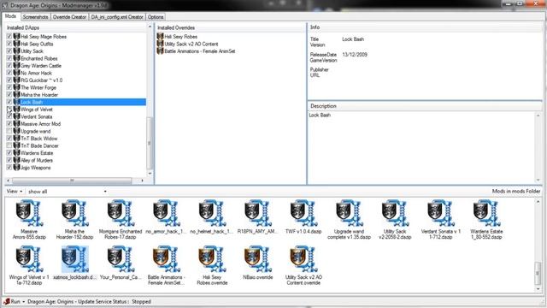Uncheck the Massive Armor Mod checkbox
Image resolution: width=547 pixels, height=308 pixels.
[x=9, y=123]
